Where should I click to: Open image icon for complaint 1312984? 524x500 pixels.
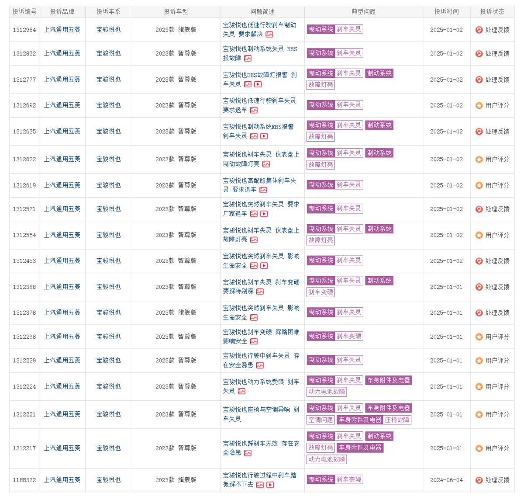coord(269,35)
